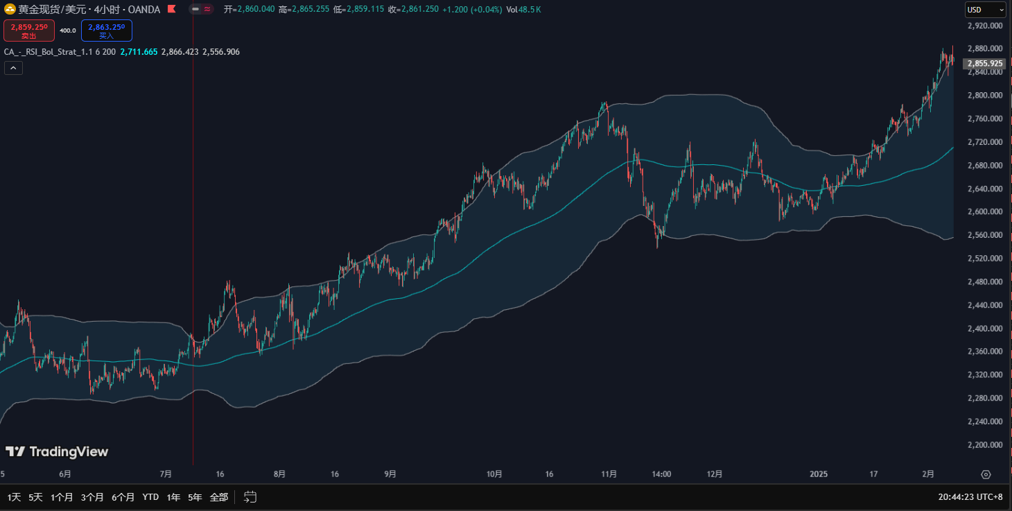Open the go-to-date calendar icon
Screen dimensions: 1012x511
tap(251, 496)
